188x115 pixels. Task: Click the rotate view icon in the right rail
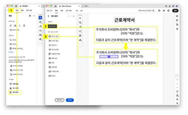point(177,91)
